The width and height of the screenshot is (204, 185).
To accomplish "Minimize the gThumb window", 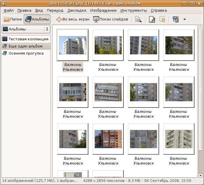I will click(184, 3).
